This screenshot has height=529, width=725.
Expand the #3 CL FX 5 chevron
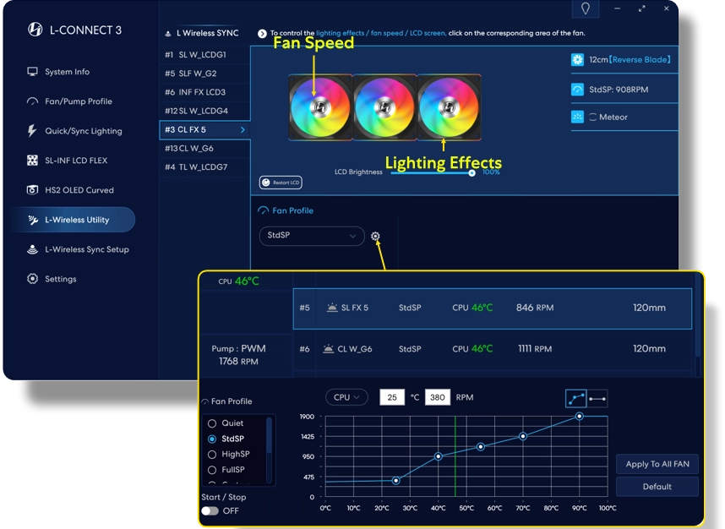pyautogui.click(x=243, y=130)
